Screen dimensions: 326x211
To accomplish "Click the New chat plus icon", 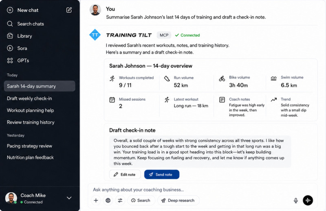I will coord(10,10).
